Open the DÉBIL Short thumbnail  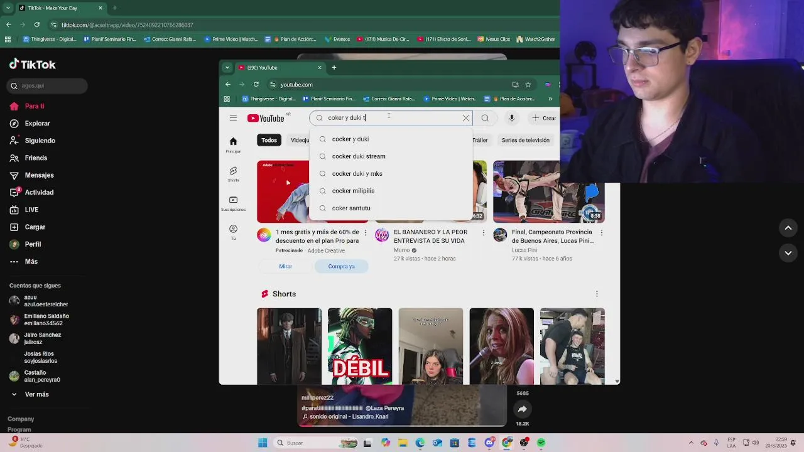pos(360,346)
